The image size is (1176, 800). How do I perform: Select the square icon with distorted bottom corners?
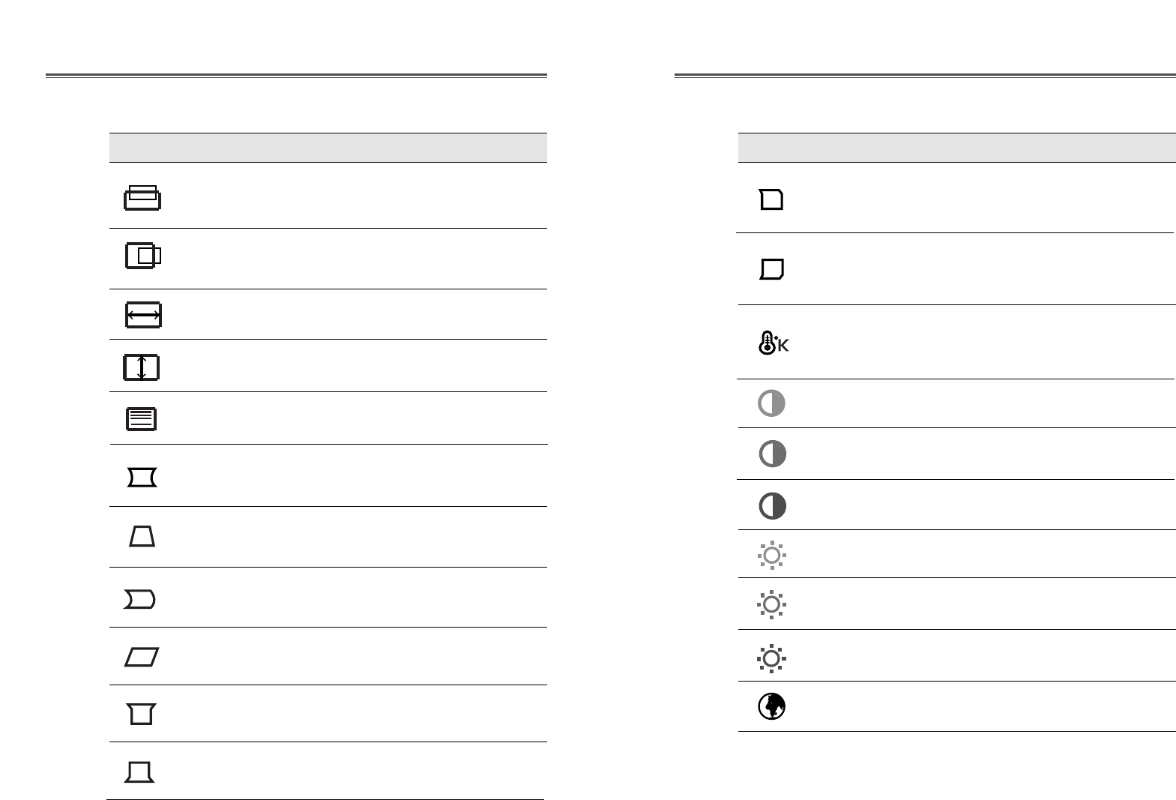click(771, 269)
